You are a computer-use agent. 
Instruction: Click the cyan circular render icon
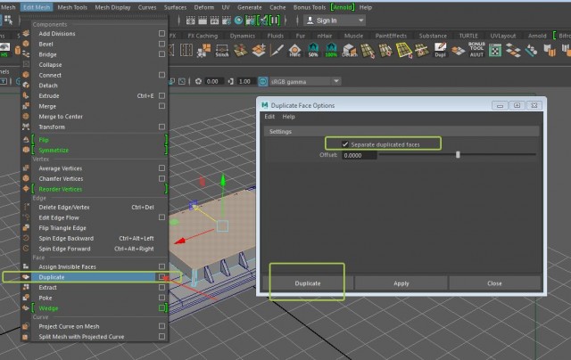(x=238, y=20)
